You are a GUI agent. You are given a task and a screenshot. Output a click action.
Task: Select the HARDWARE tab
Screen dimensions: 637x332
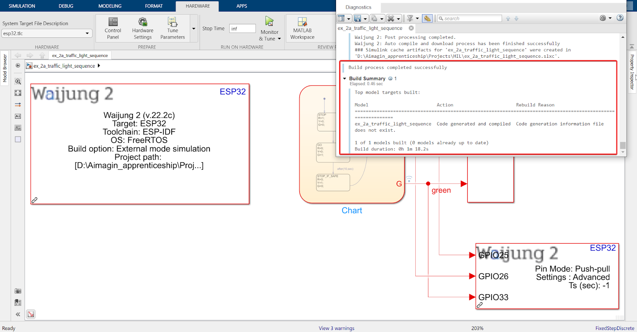point(197,6)
